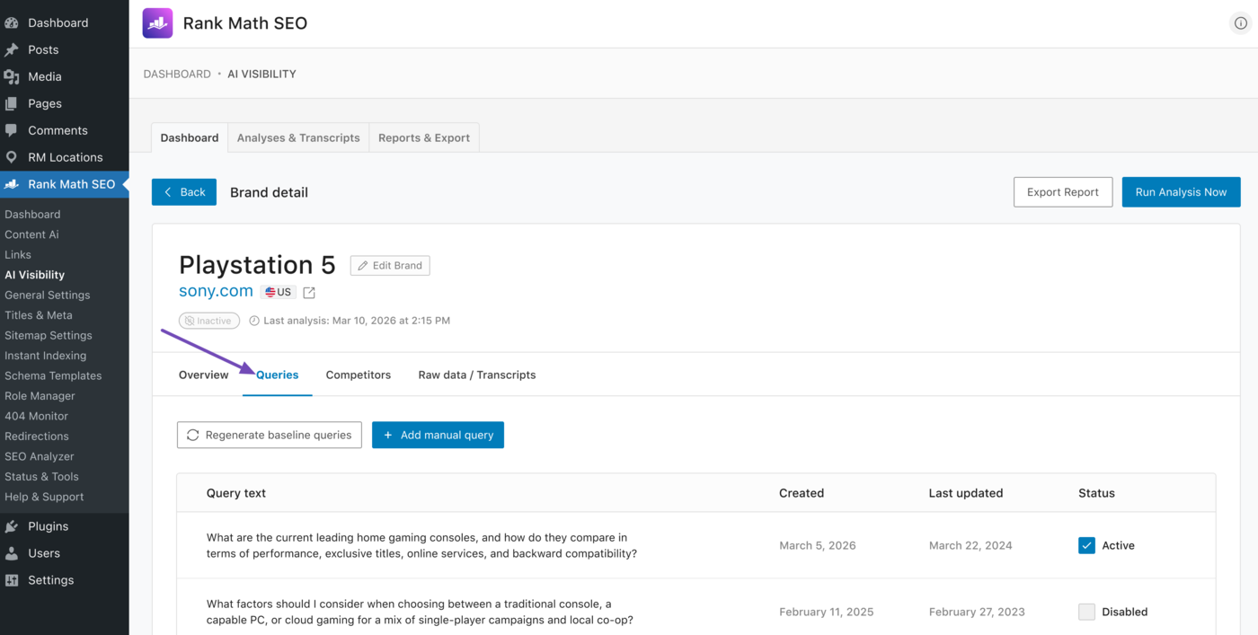Open Links submenu item
Viewport: 1258px width, 635px height.
(x=18, y=254)
